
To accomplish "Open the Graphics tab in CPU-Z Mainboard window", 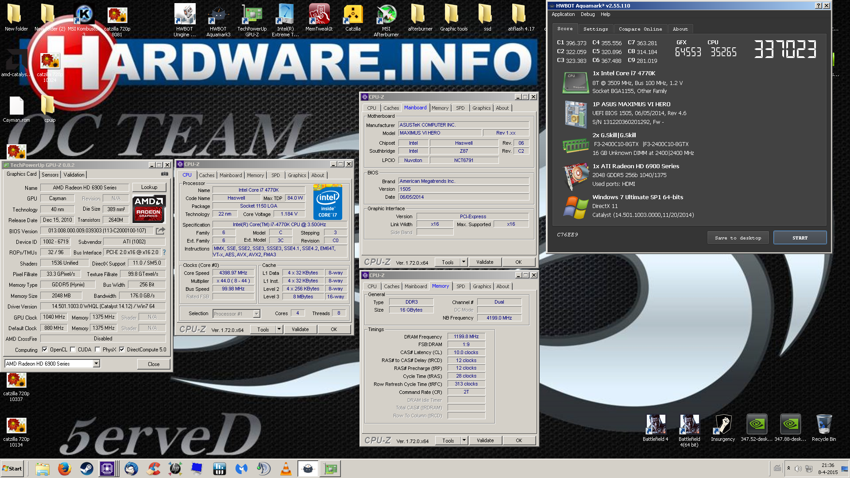I will coord(481,108).
